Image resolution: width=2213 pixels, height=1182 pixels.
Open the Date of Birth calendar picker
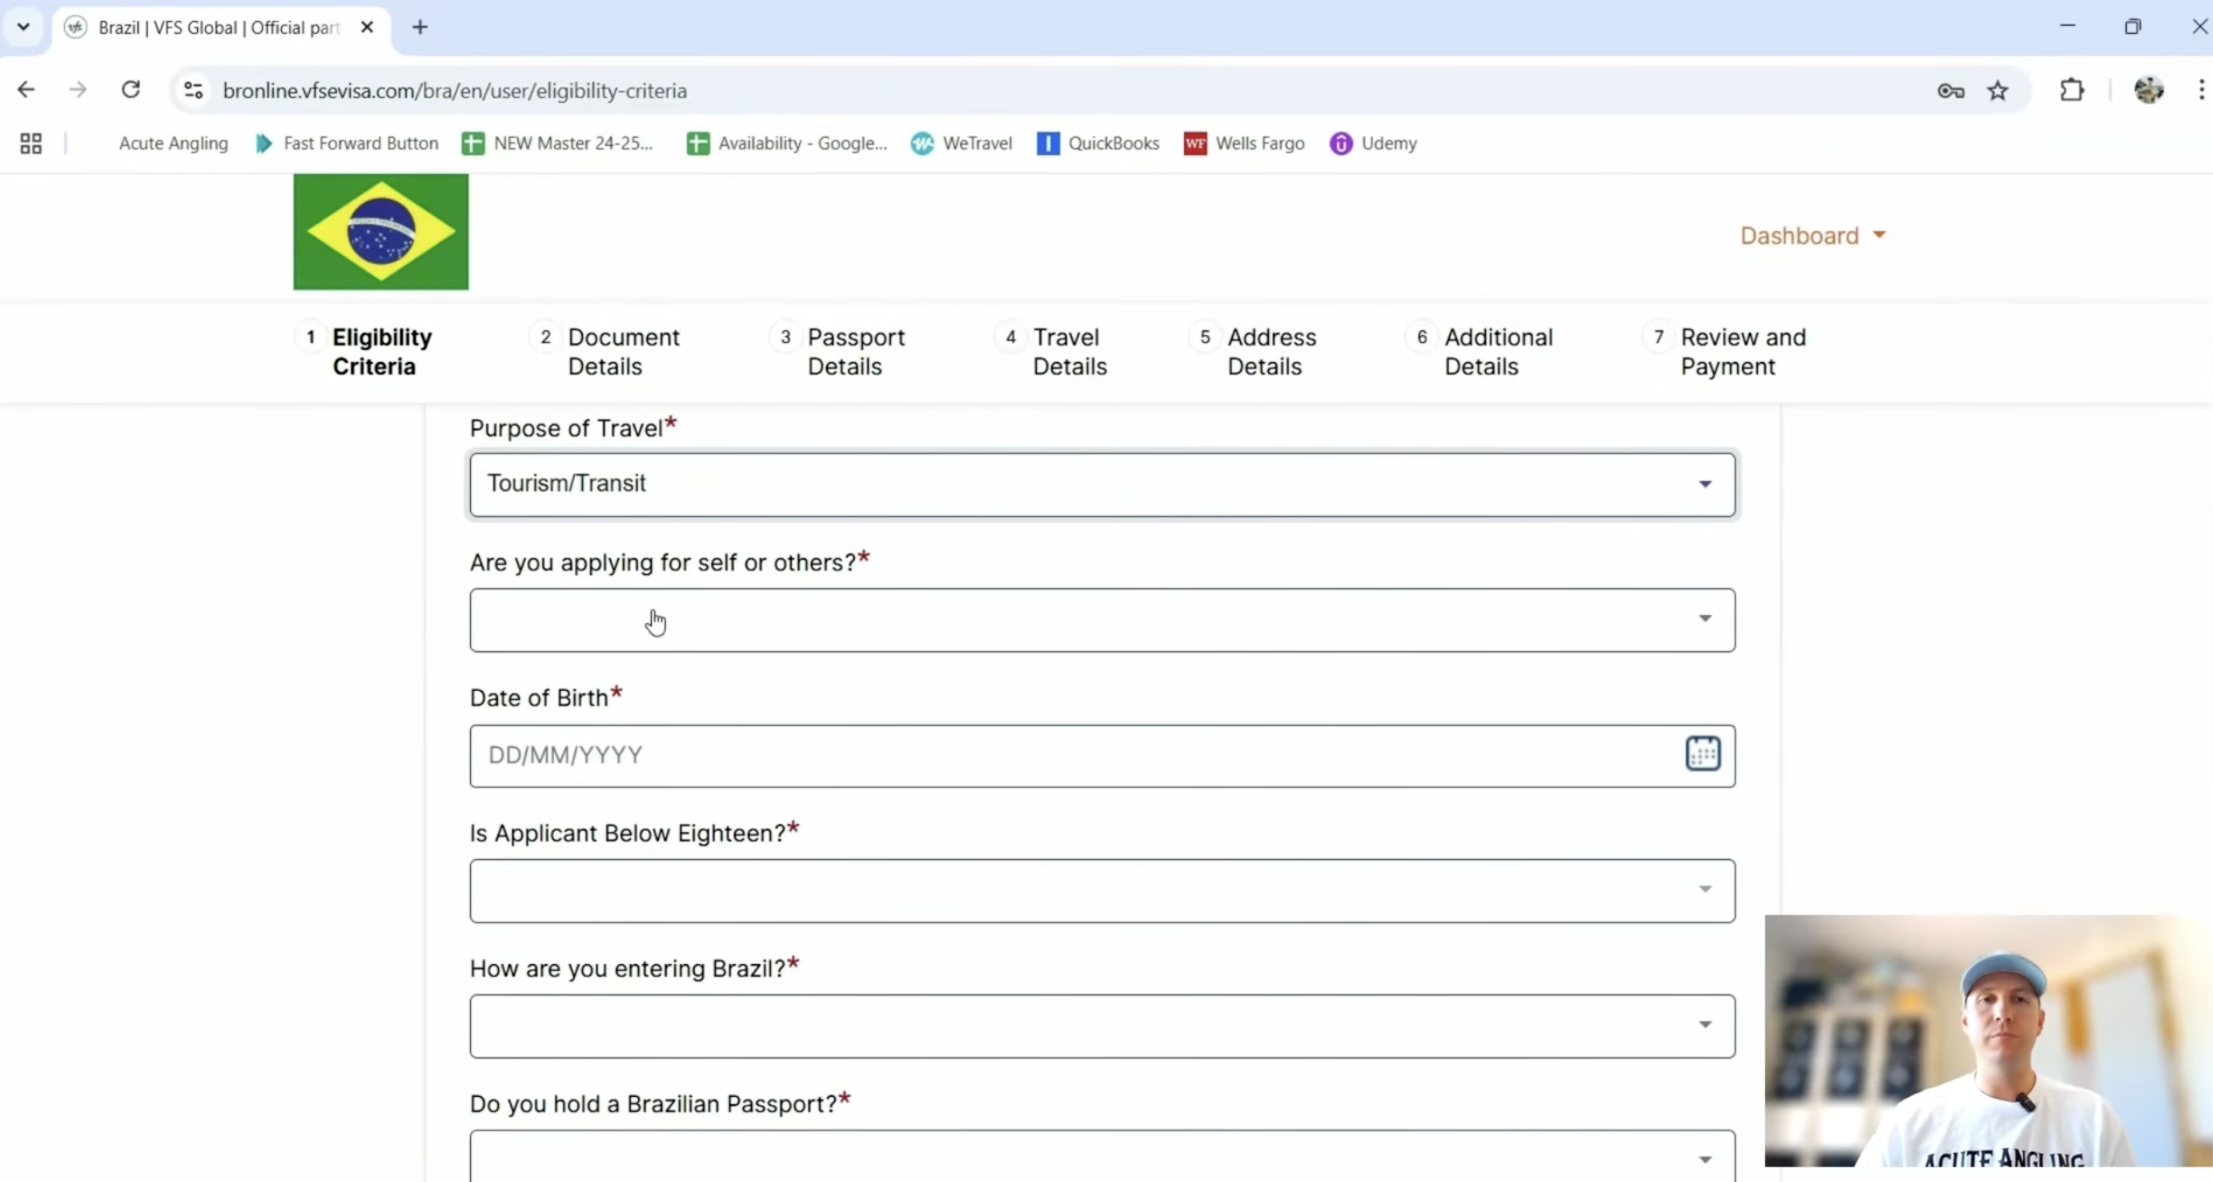tap(1703, 754)
